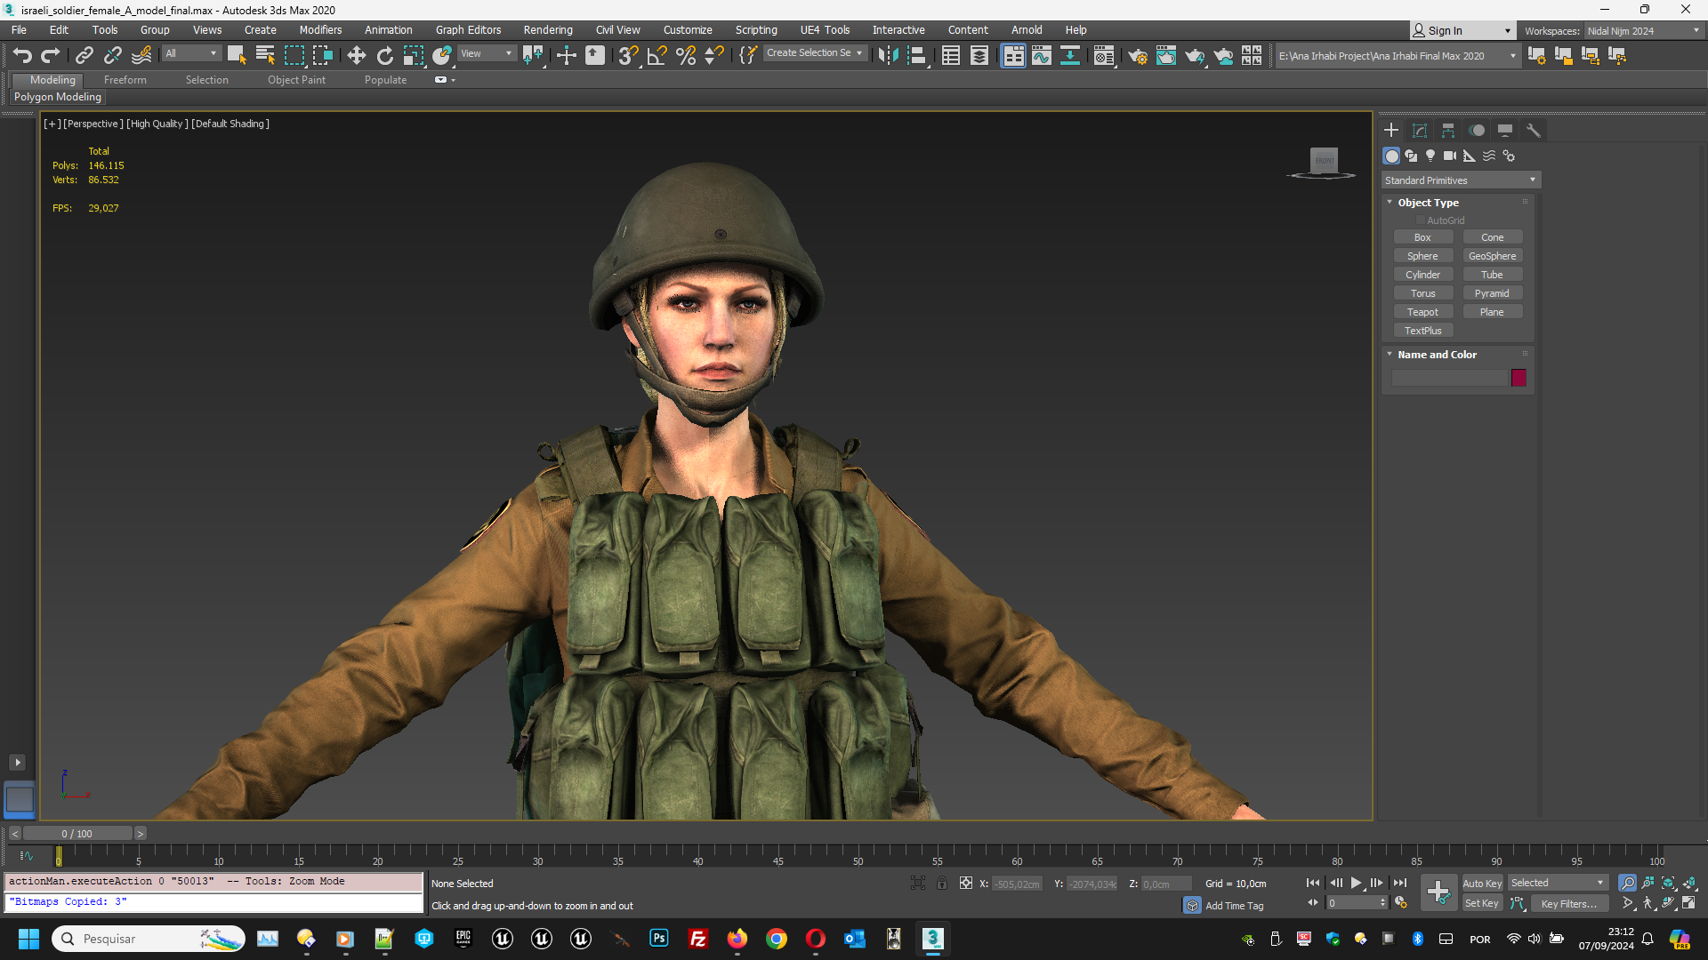Open the Modify tab in command panel
This screenshot has width=1708, height=960.
click(1420, 131)
